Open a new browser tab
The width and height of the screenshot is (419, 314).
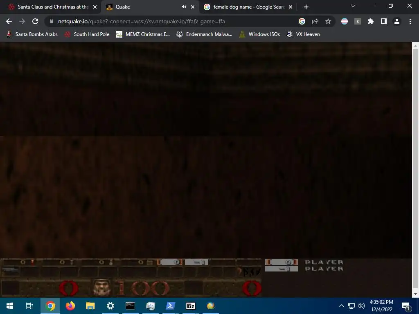click(306, 7)
